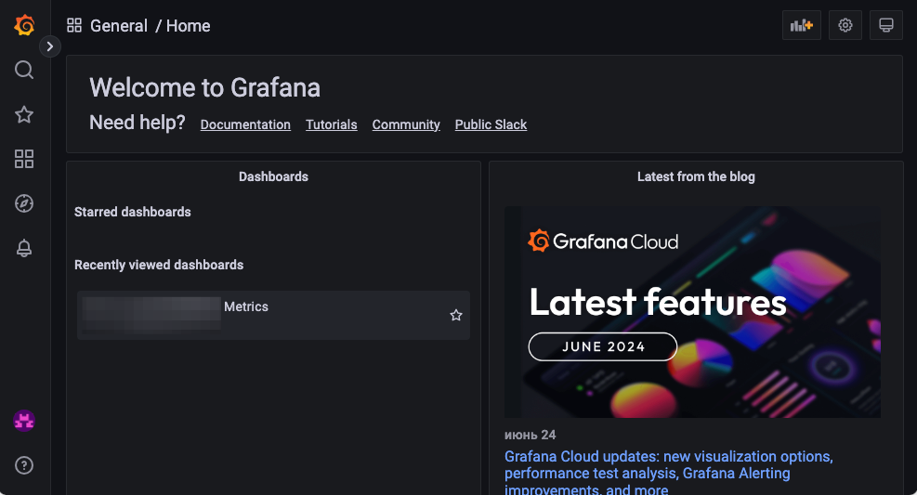917x495 pixels.
Task: Click the dashboard grid icon beside General
Action: [x=74, y=25]
